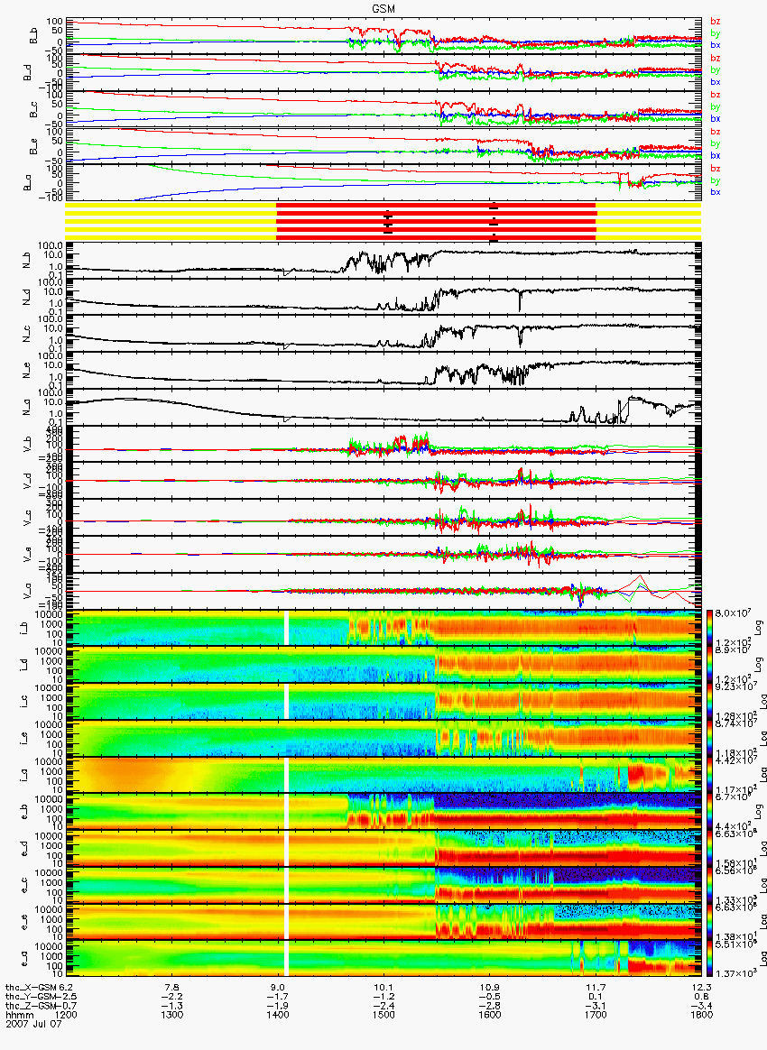Click the e_e spectrogram color bar

[x=709, y=922]
